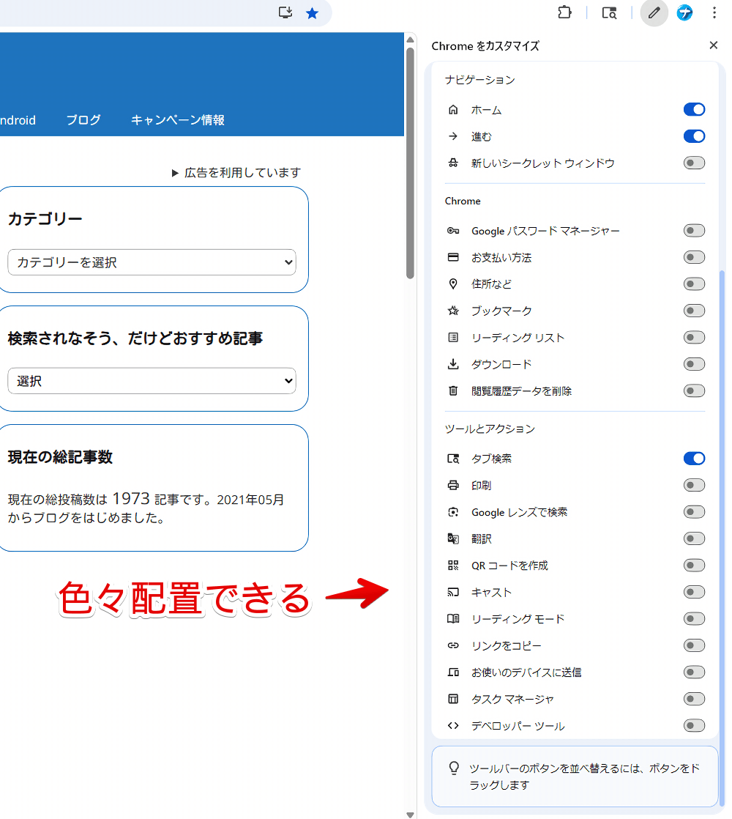Click the Customize Chrome pencil button
Image resolution: width=732 pixels, height=819 pixels.
point(654,12)
